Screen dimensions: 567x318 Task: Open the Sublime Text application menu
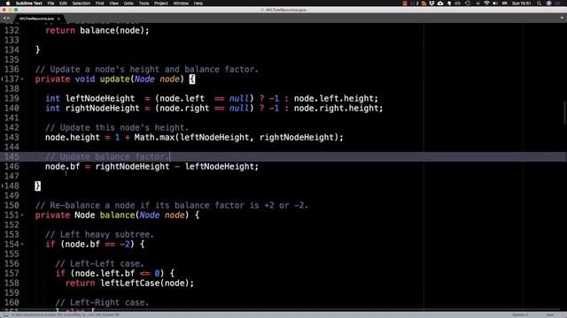[29, 4]
